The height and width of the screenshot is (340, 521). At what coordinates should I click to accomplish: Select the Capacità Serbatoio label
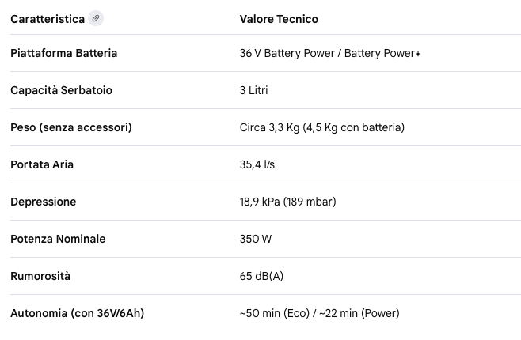[61, 90]
